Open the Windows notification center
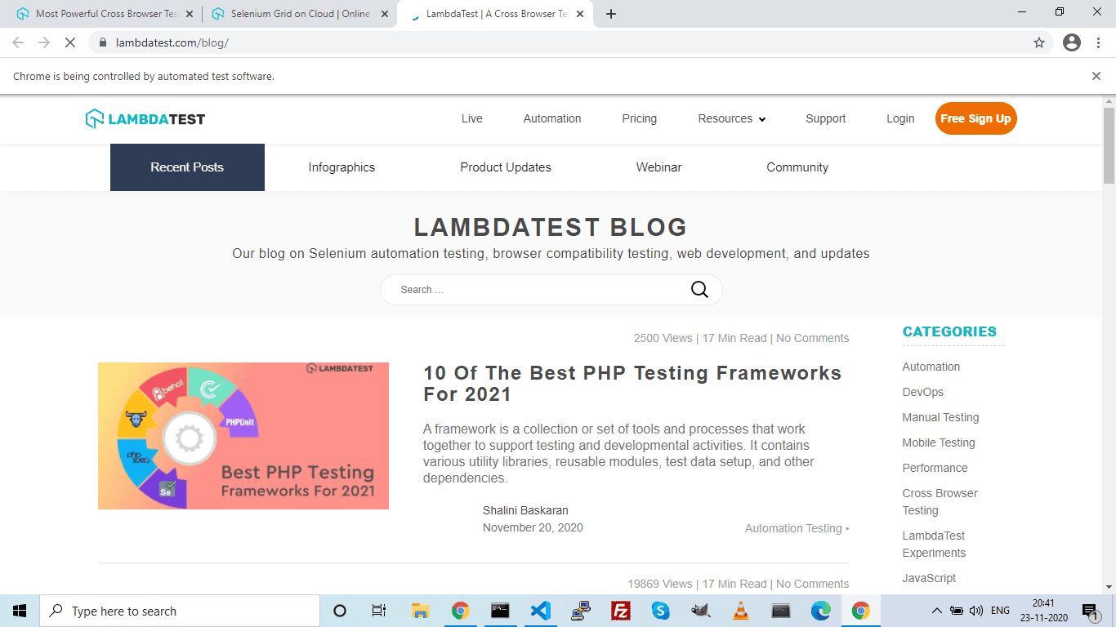 [1091, 611]
